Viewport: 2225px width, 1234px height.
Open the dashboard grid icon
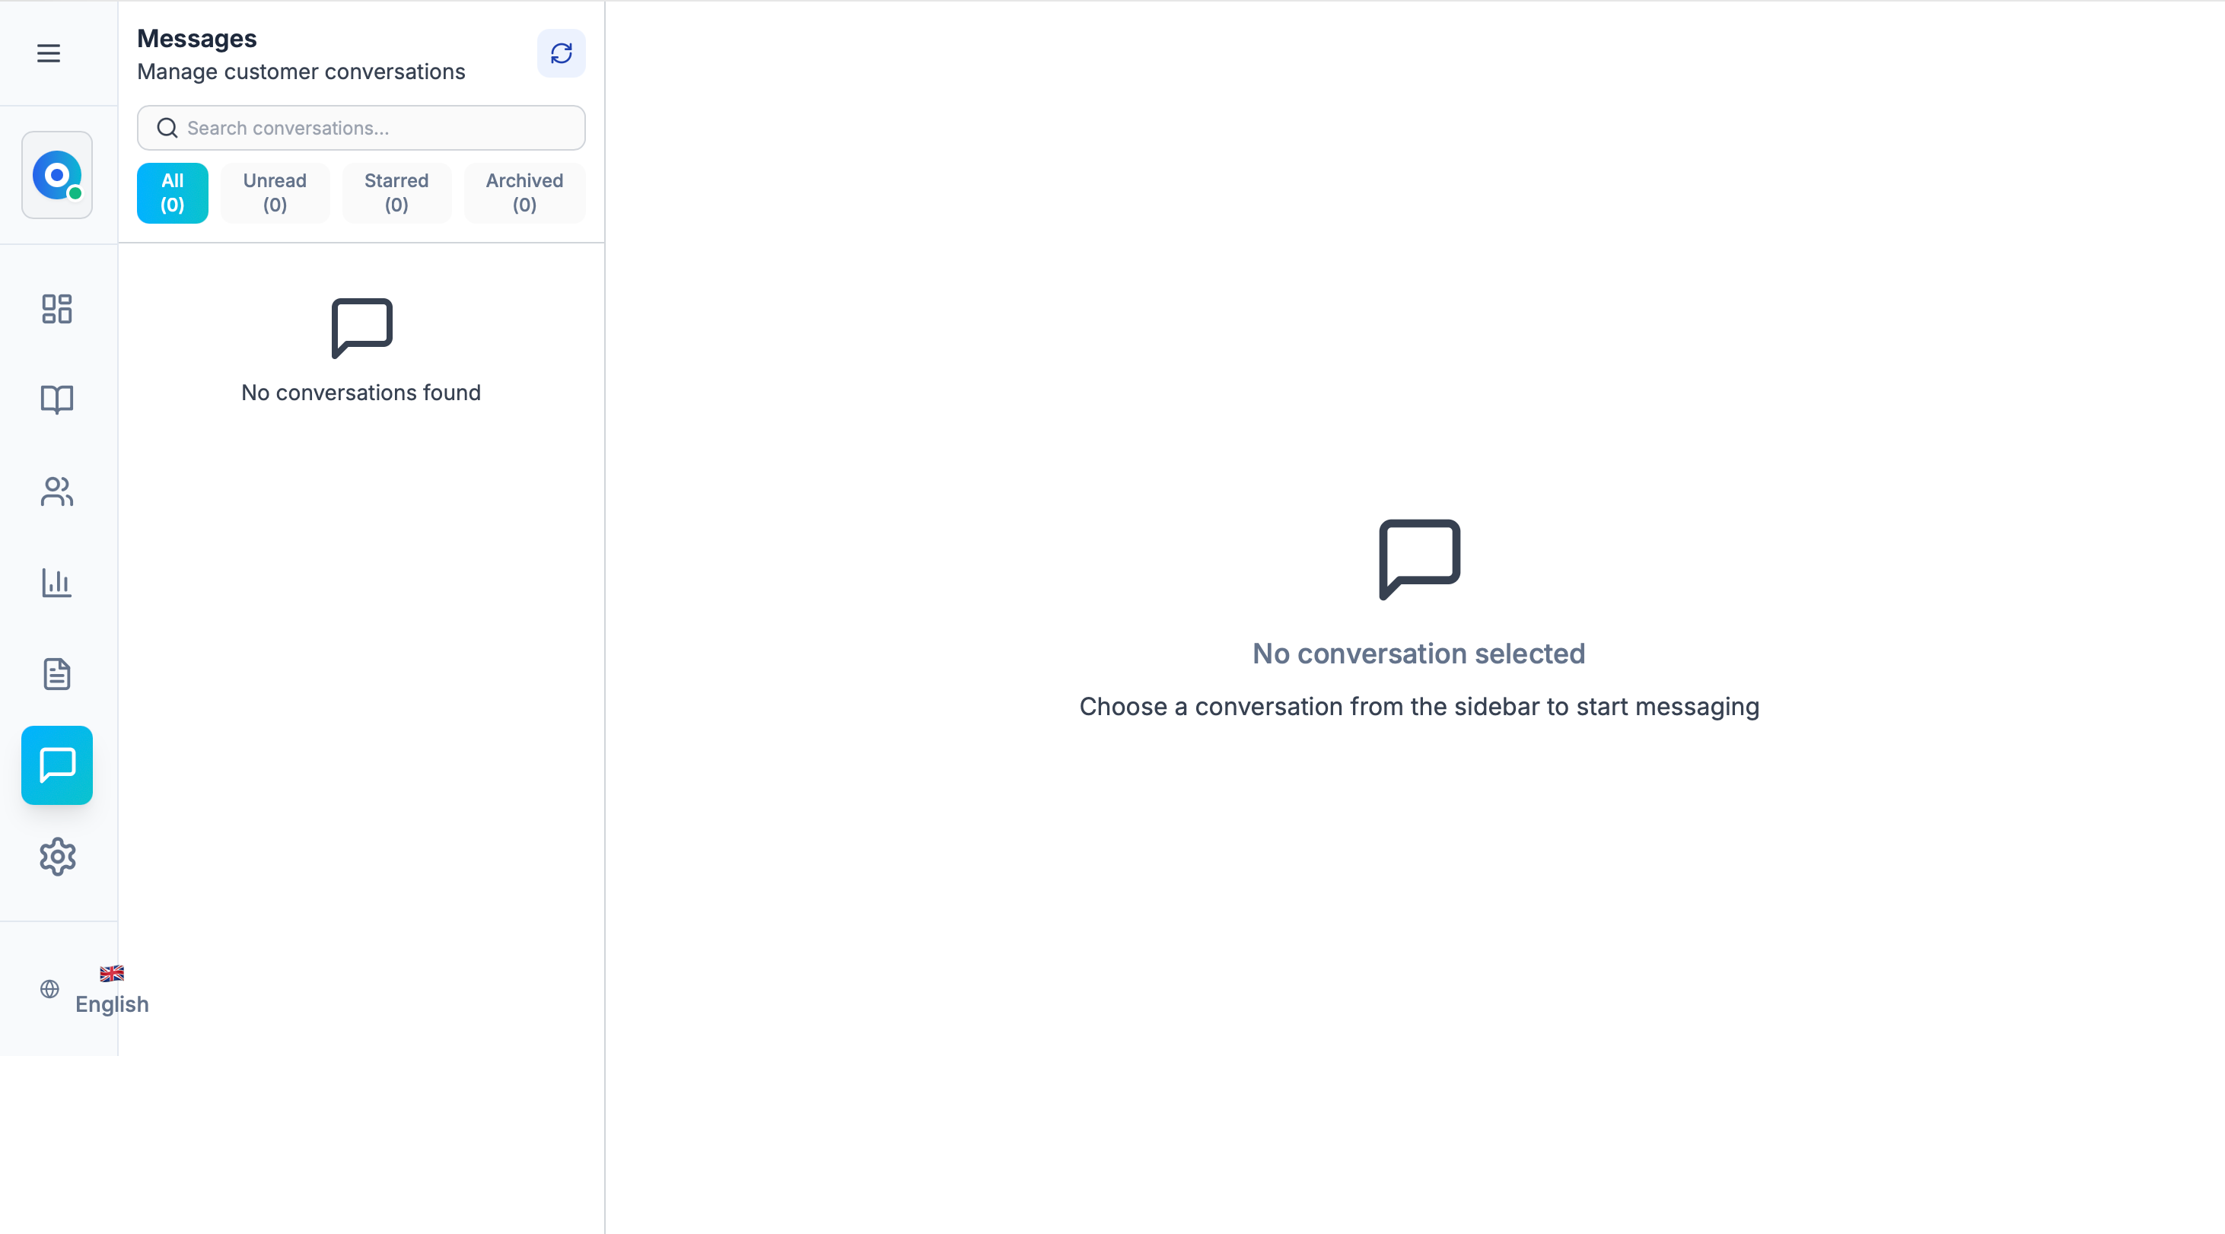(57, 308)
